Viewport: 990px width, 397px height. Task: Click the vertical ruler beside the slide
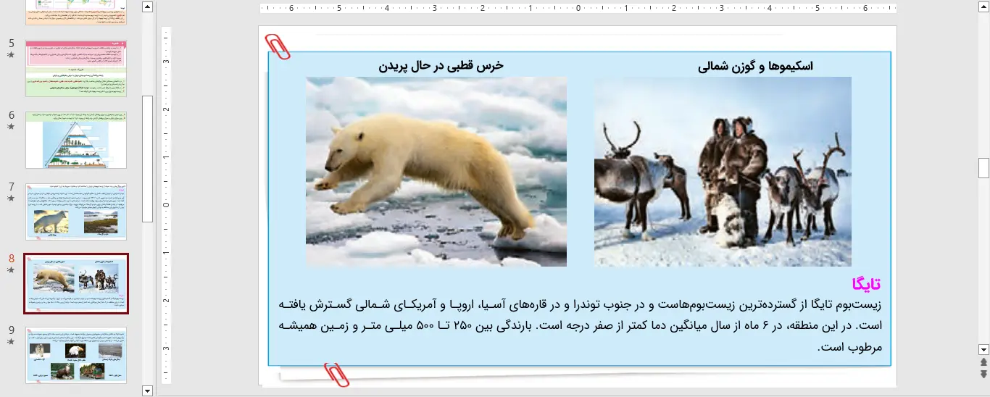pos(166,205)
